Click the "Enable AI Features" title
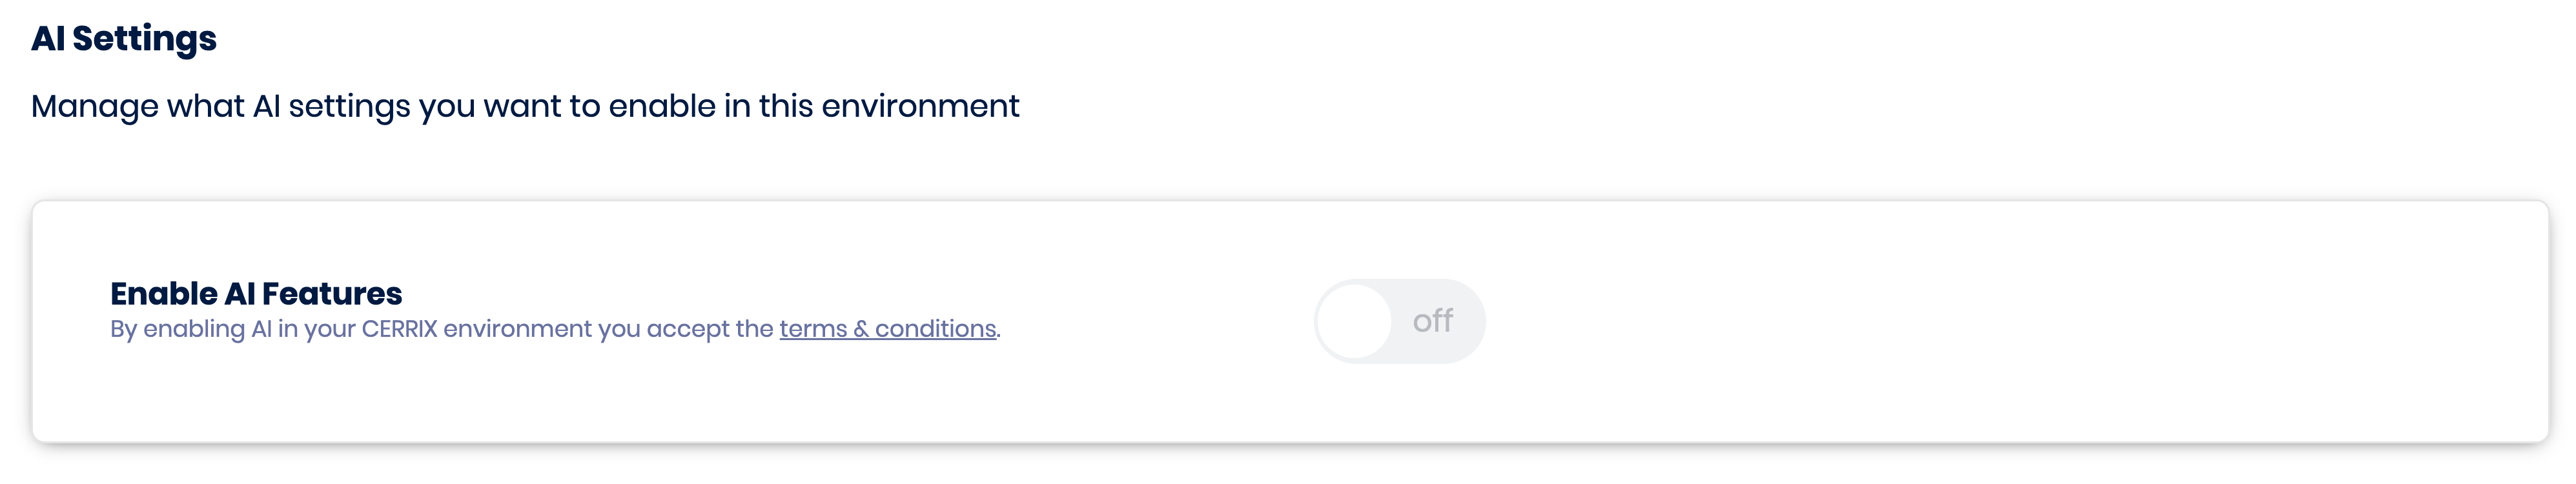 256,293
